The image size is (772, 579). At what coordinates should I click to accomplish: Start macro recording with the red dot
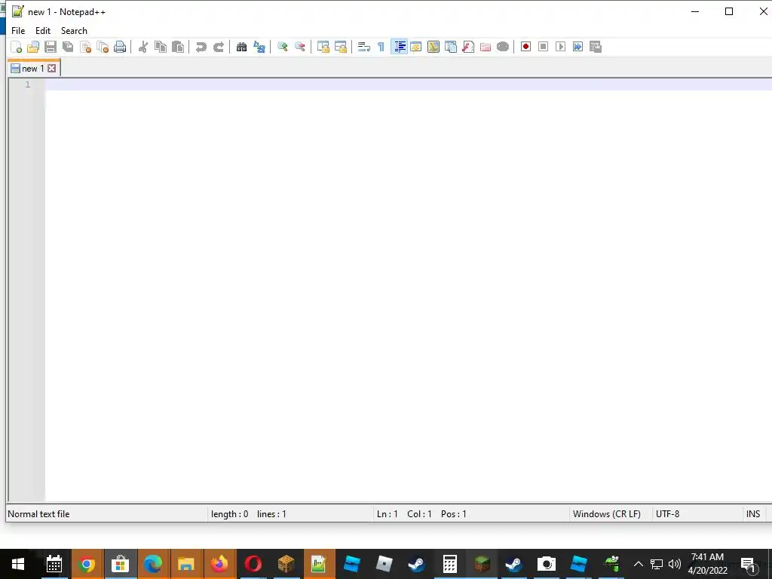click(525, 47)
